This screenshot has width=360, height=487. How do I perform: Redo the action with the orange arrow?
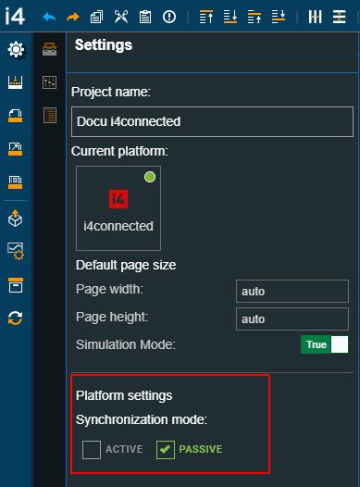tap(73, 17)
